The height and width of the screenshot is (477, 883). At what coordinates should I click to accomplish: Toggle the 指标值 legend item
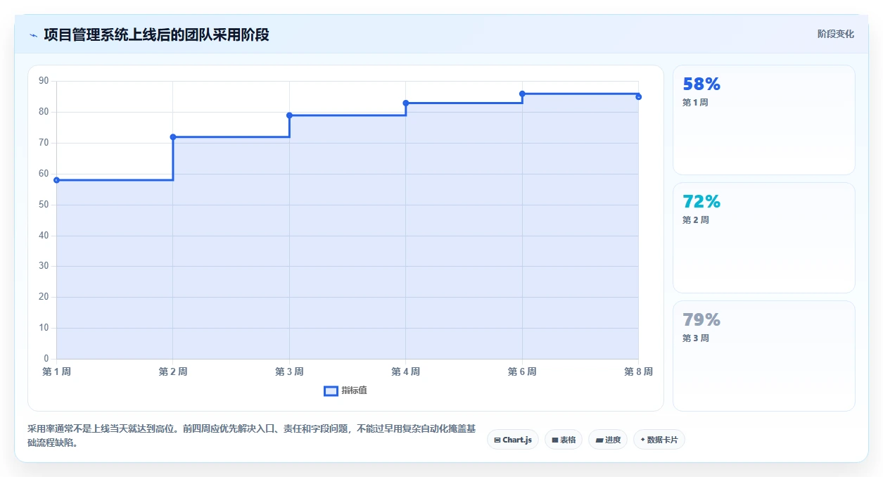345,390
